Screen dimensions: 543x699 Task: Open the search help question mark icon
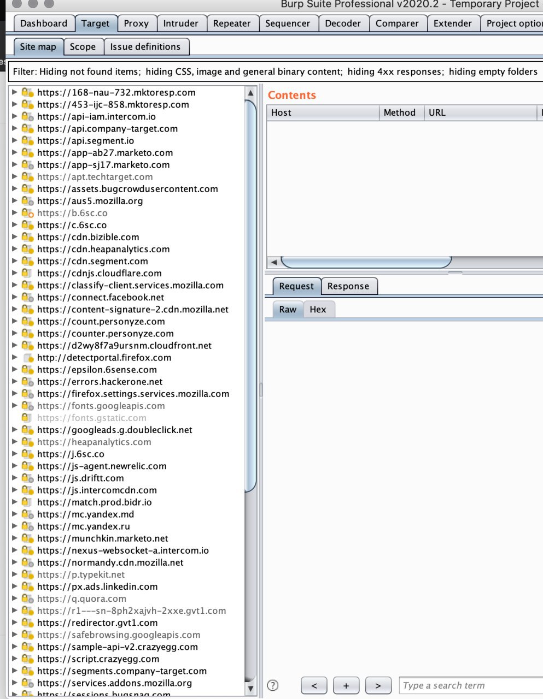(x=272, y=685)
